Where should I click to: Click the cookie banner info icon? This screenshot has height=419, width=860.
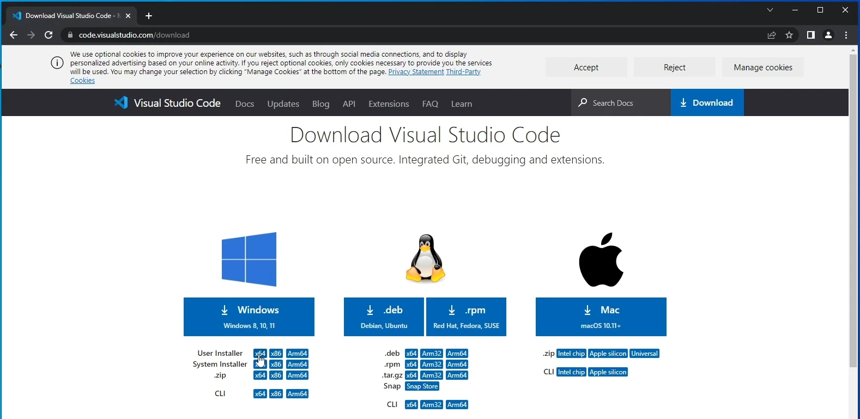pos(57,63)
